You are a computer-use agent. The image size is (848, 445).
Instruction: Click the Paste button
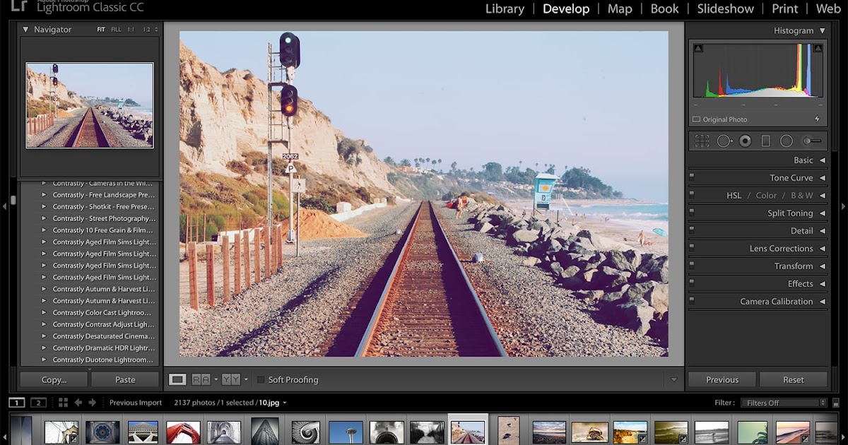[x=125, y=379]
